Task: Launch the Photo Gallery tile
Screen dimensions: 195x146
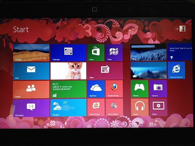Action: click(x=96, y=107)
